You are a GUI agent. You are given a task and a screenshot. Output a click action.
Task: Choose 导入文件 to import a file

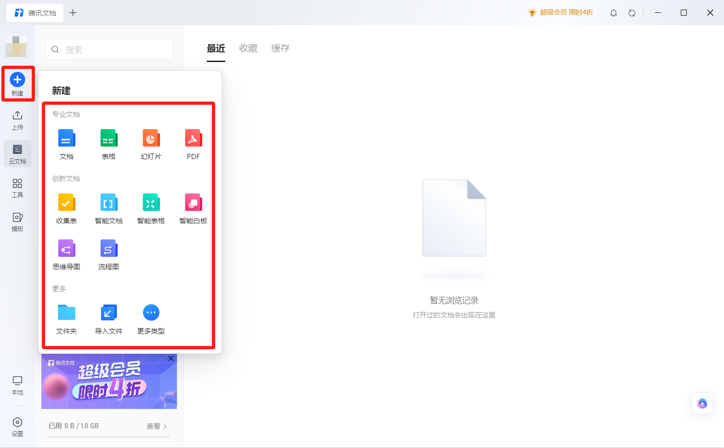(109, 319)
